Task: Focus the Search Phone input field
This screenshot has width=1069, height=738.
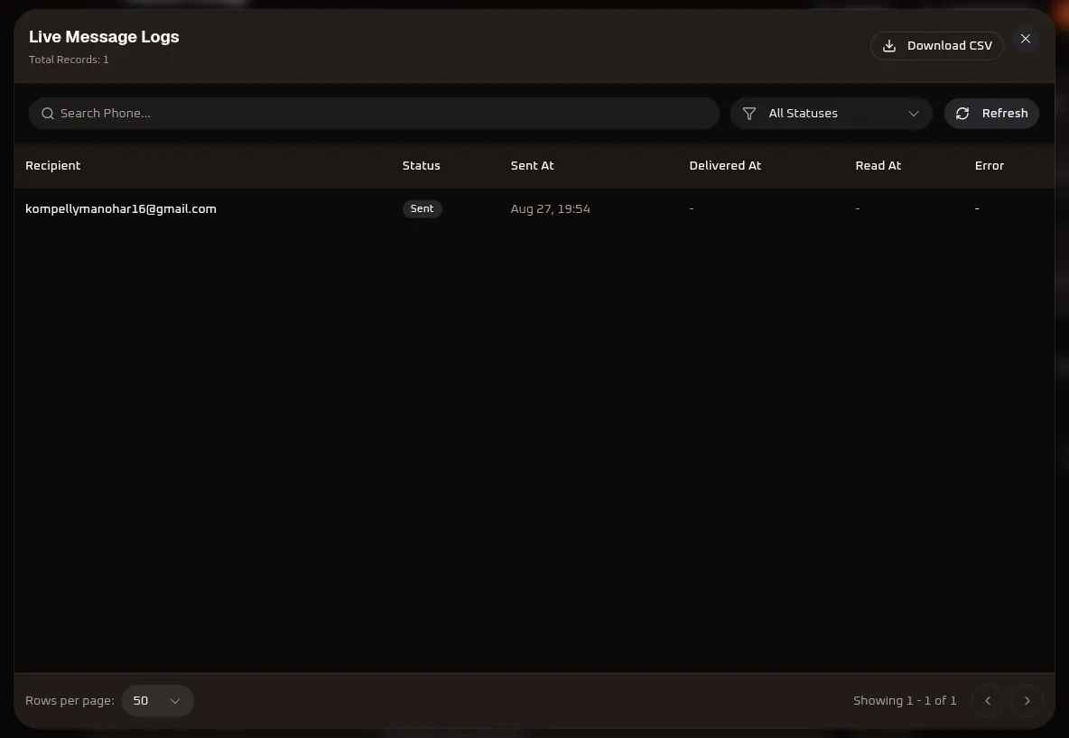Action: pos(374,113)
